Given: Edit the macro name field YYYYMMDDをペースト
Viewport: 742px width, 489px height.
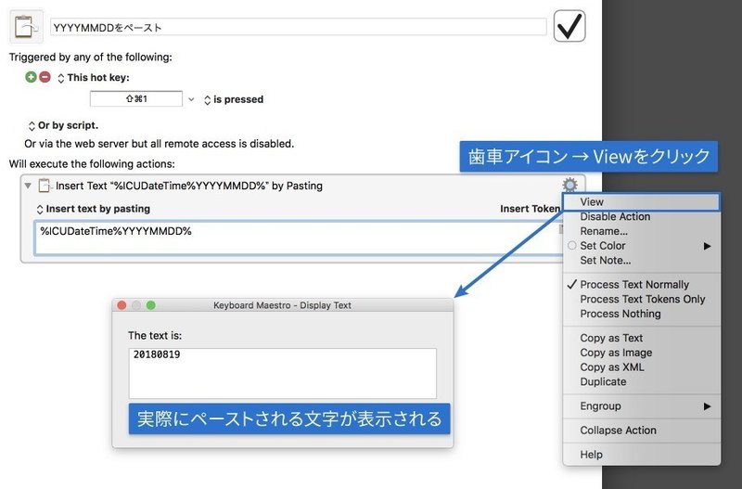Looking at the screenshot, I should [298, 27].
